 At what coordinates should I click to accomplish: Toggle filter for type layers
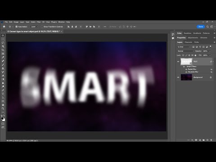pyautogui.click(x=200, y=47)
